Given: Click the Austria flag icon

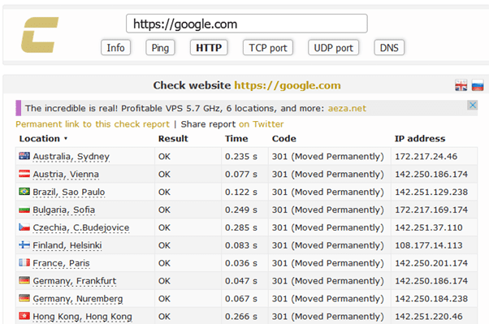Looking at the screenshot, I should click(24, 174).
